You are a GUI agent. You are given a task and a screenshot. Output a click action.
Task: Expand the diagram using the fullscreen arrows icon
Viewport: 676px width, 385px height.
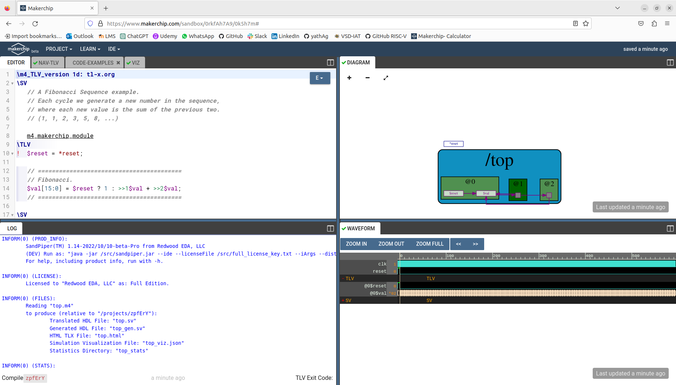point(386,78)
